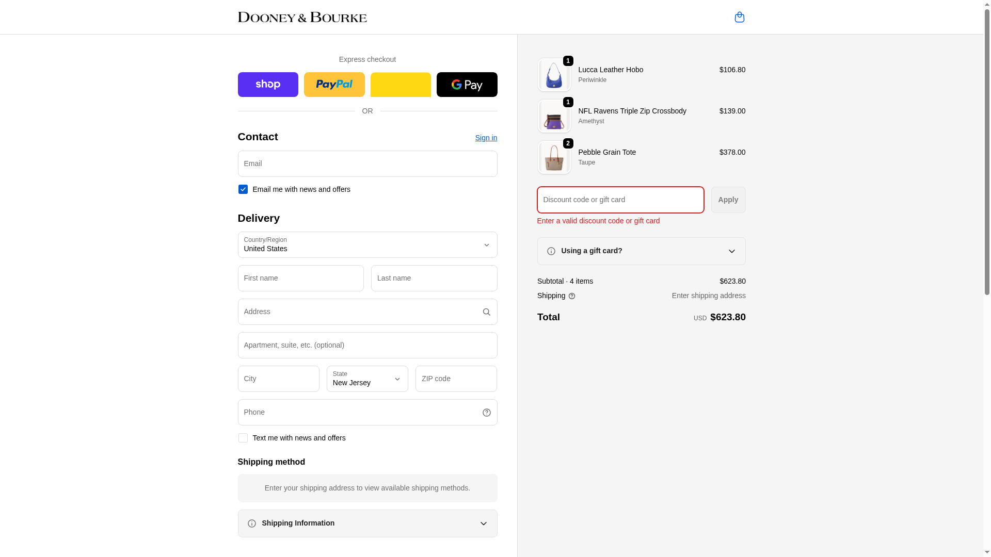Choose PayPal express checkout
991x557 pixels.
[334, 85]
